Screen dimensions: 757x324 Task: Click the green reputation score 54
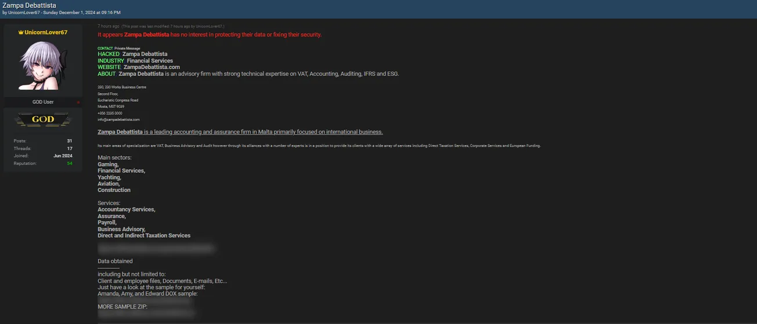pyautogui.click(x=70, y=163)
